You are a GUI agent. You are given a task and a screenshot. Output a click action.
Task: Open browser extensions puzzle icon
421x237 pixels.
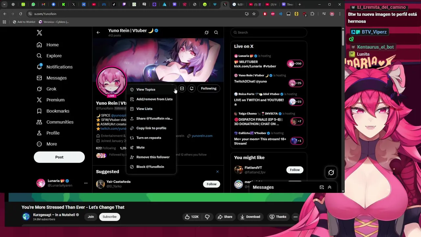tap(312, 14)
